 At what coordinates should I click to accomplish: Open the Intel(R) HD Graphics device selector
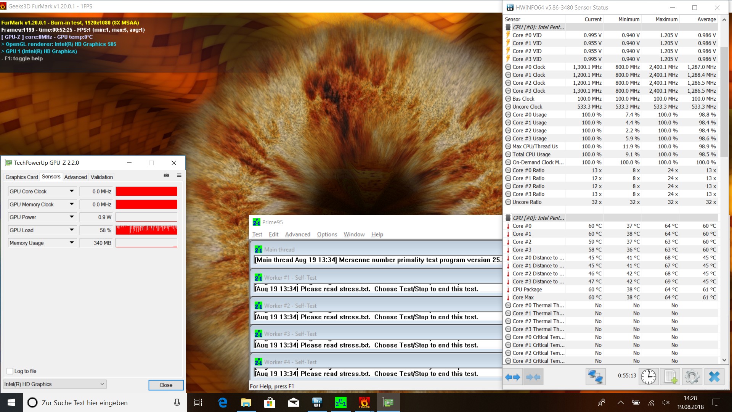pos(55,384)
